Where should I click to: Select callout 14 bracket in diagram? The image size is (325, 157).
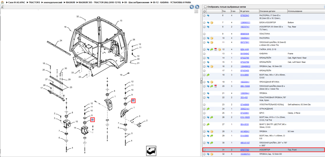75,128
